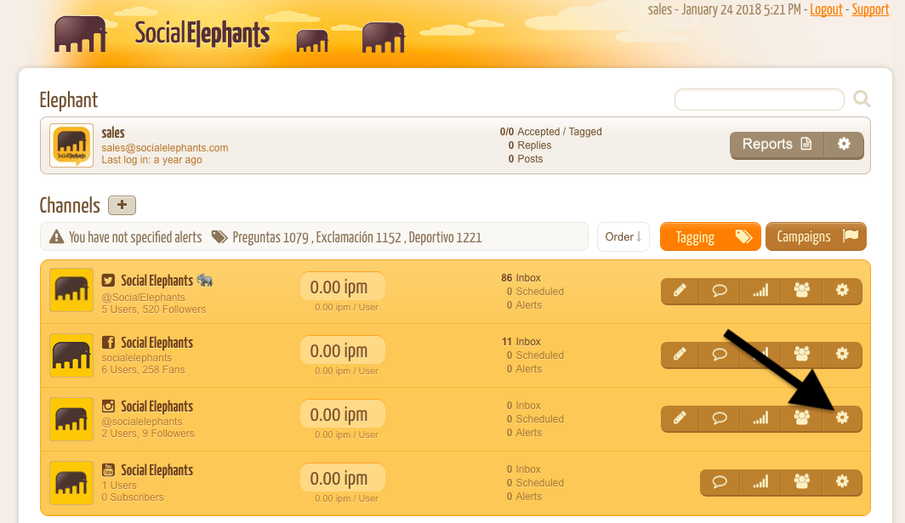Open the Tagging section
Viewport: 905px width, 523px height.
coord(710,236)
